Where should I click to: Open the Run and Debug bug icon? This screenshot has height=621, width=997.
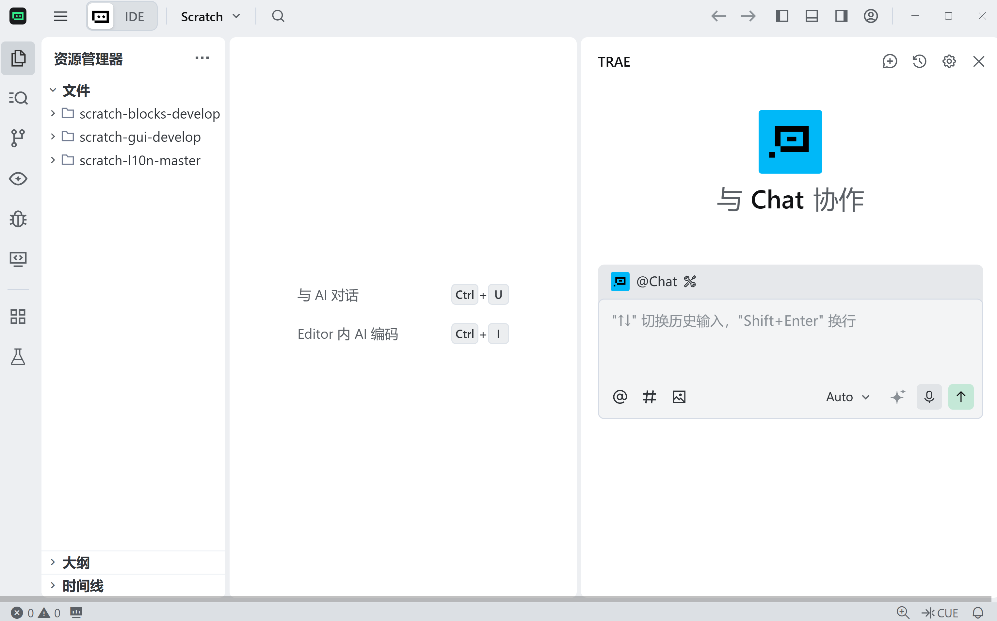click(18, 219)
